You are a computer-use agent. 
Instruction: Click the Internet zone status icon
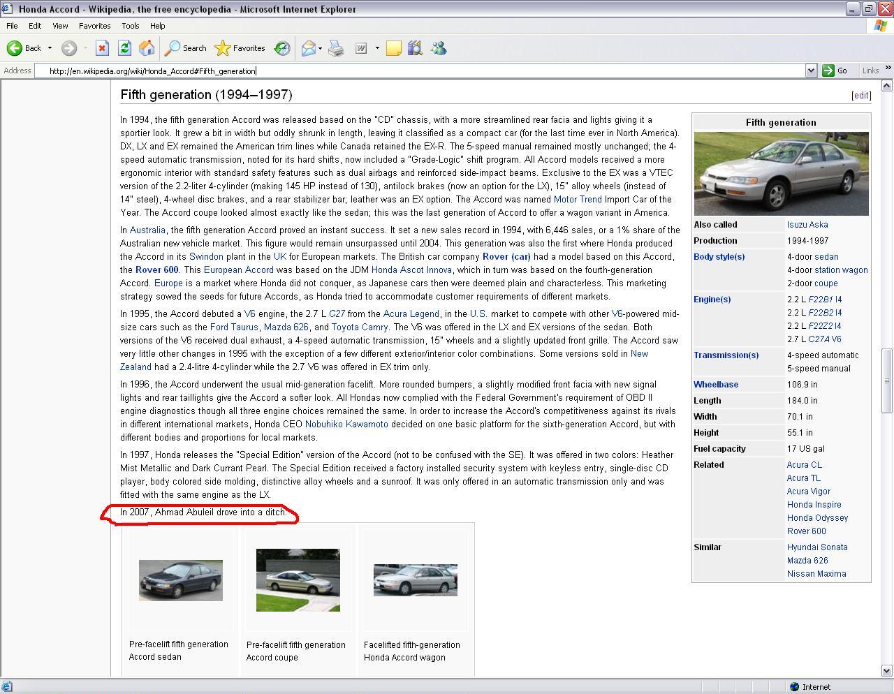794,687
